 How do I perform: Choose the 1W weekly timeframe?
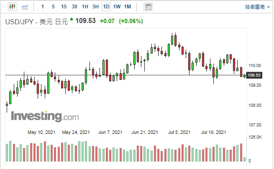(117, 7)
